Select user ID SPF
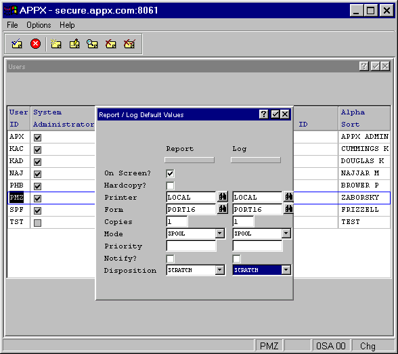398x354 pixels. [17, 210]
